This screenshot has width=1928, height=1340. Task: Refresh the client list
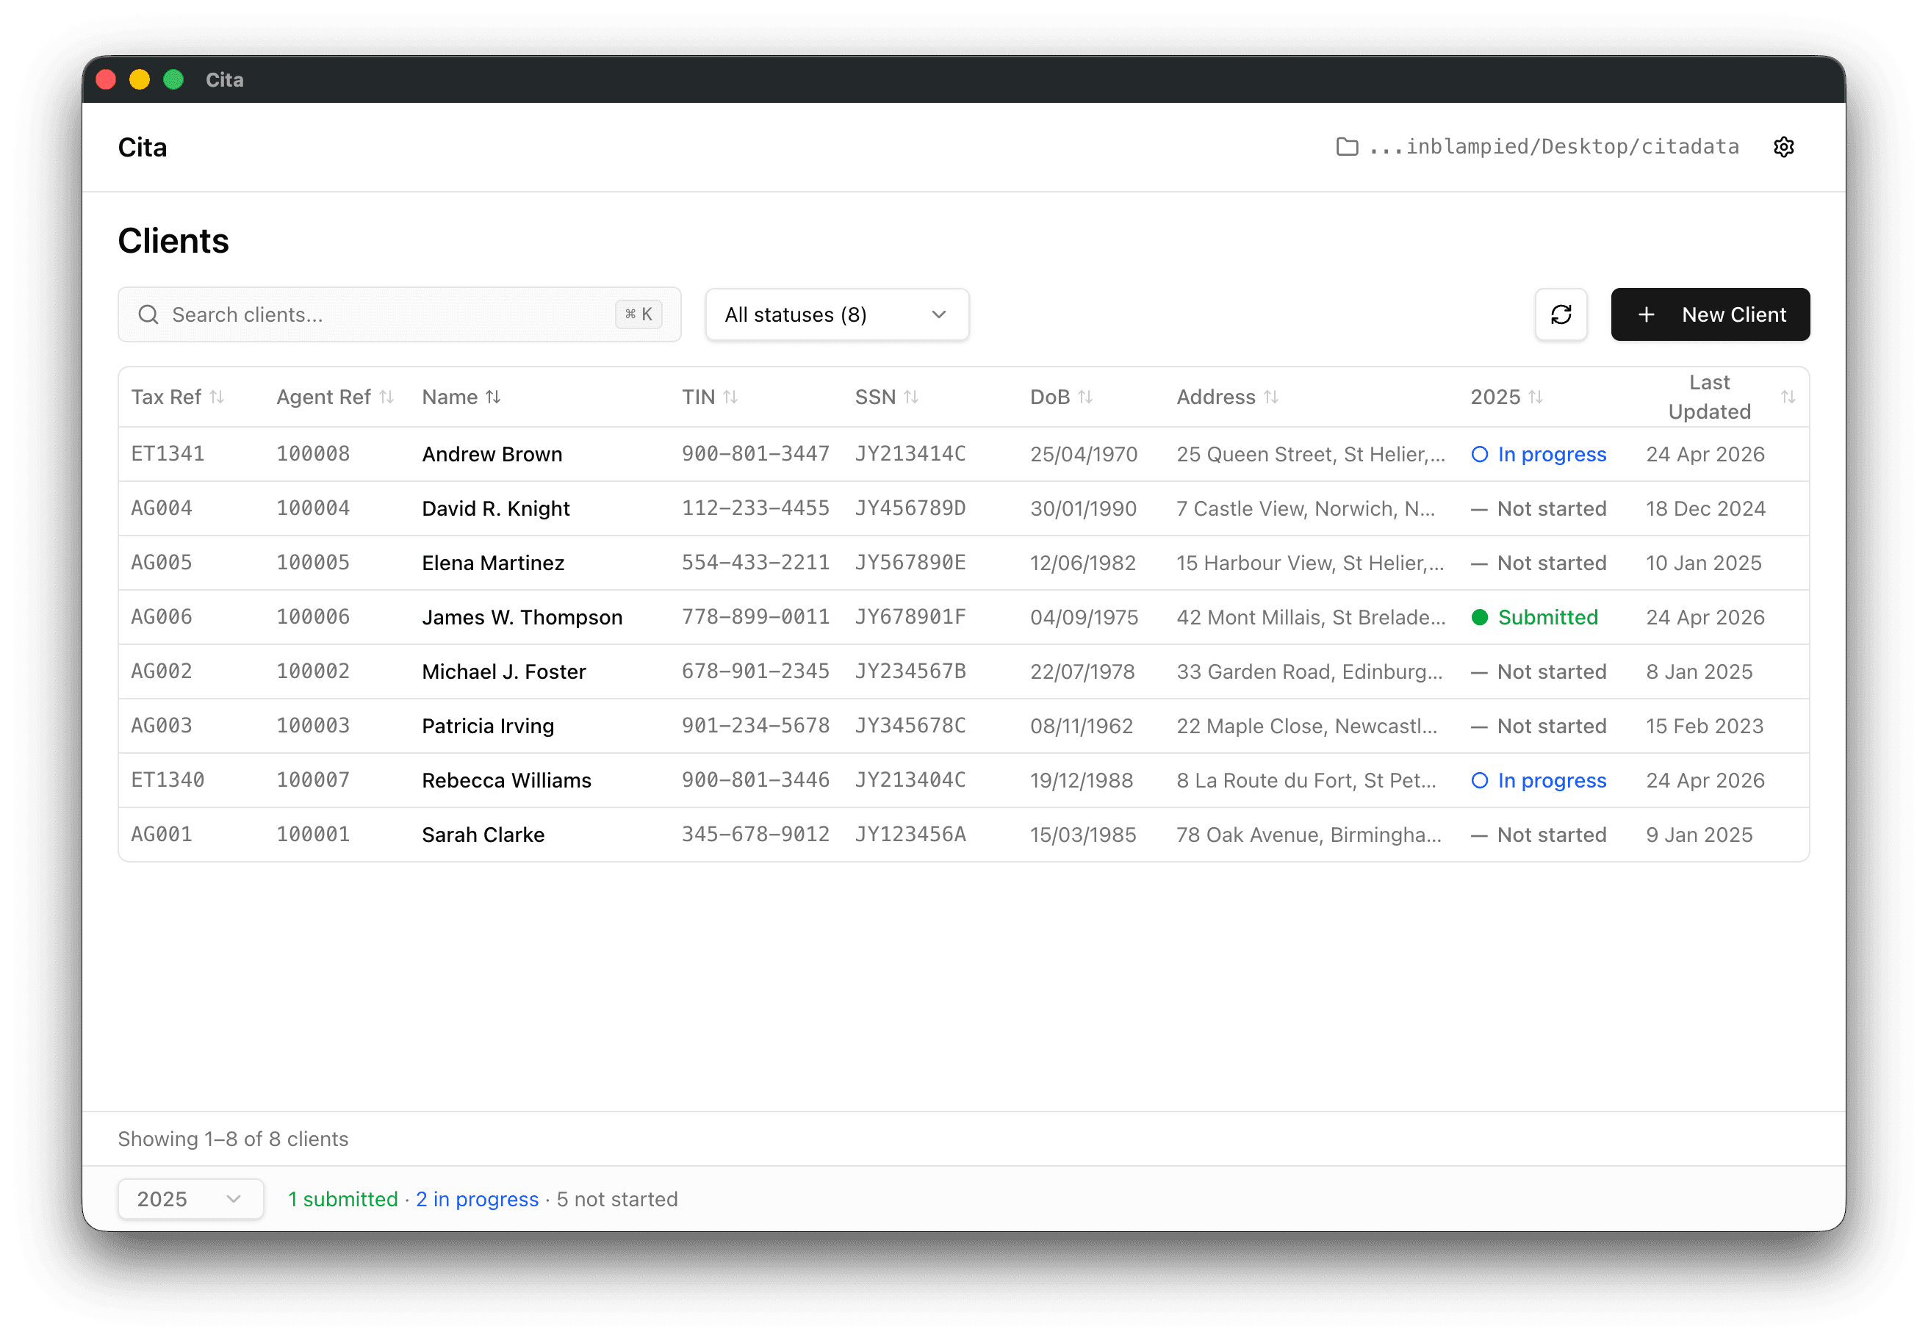(1561, 315)
